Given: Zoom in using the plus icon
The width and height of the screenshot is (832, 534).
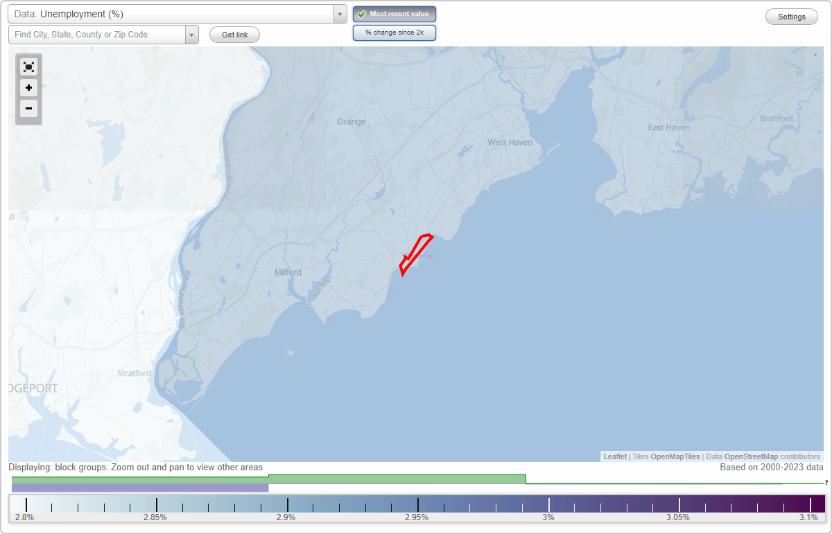Looking at the screenshot, I should [x=28, y=88].
